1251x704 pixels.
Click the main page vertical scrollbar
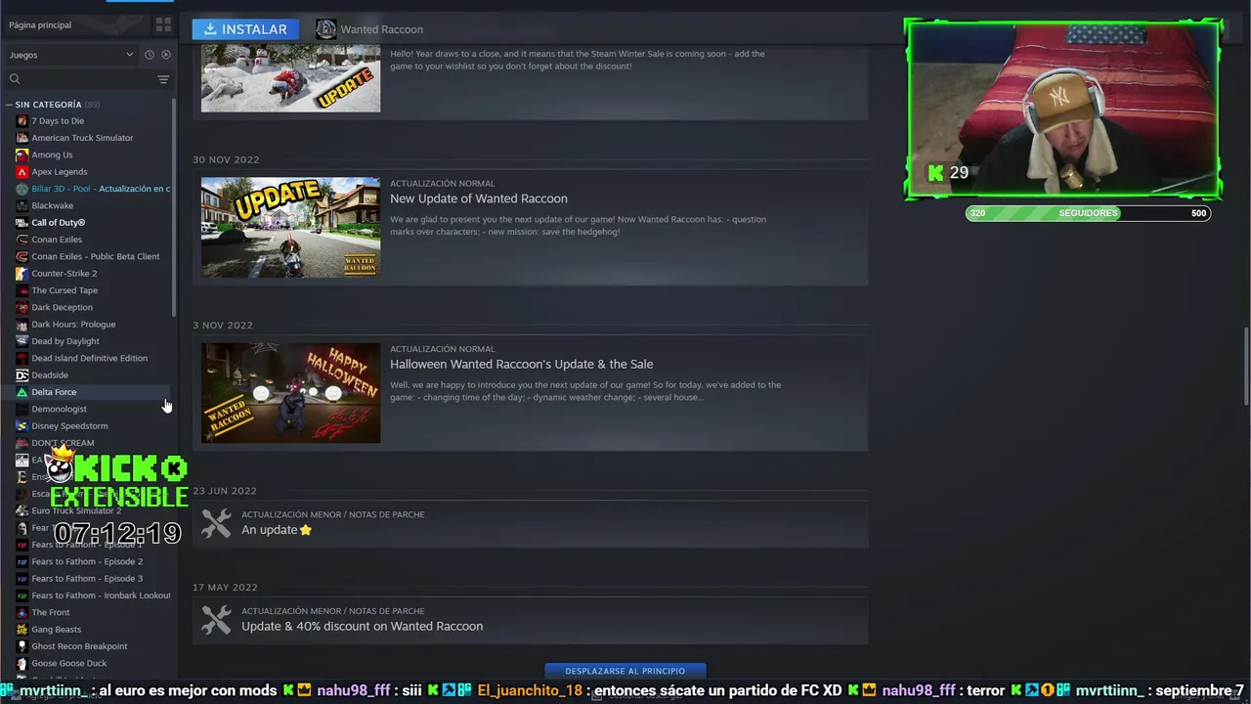click(x=1246, y=367)
